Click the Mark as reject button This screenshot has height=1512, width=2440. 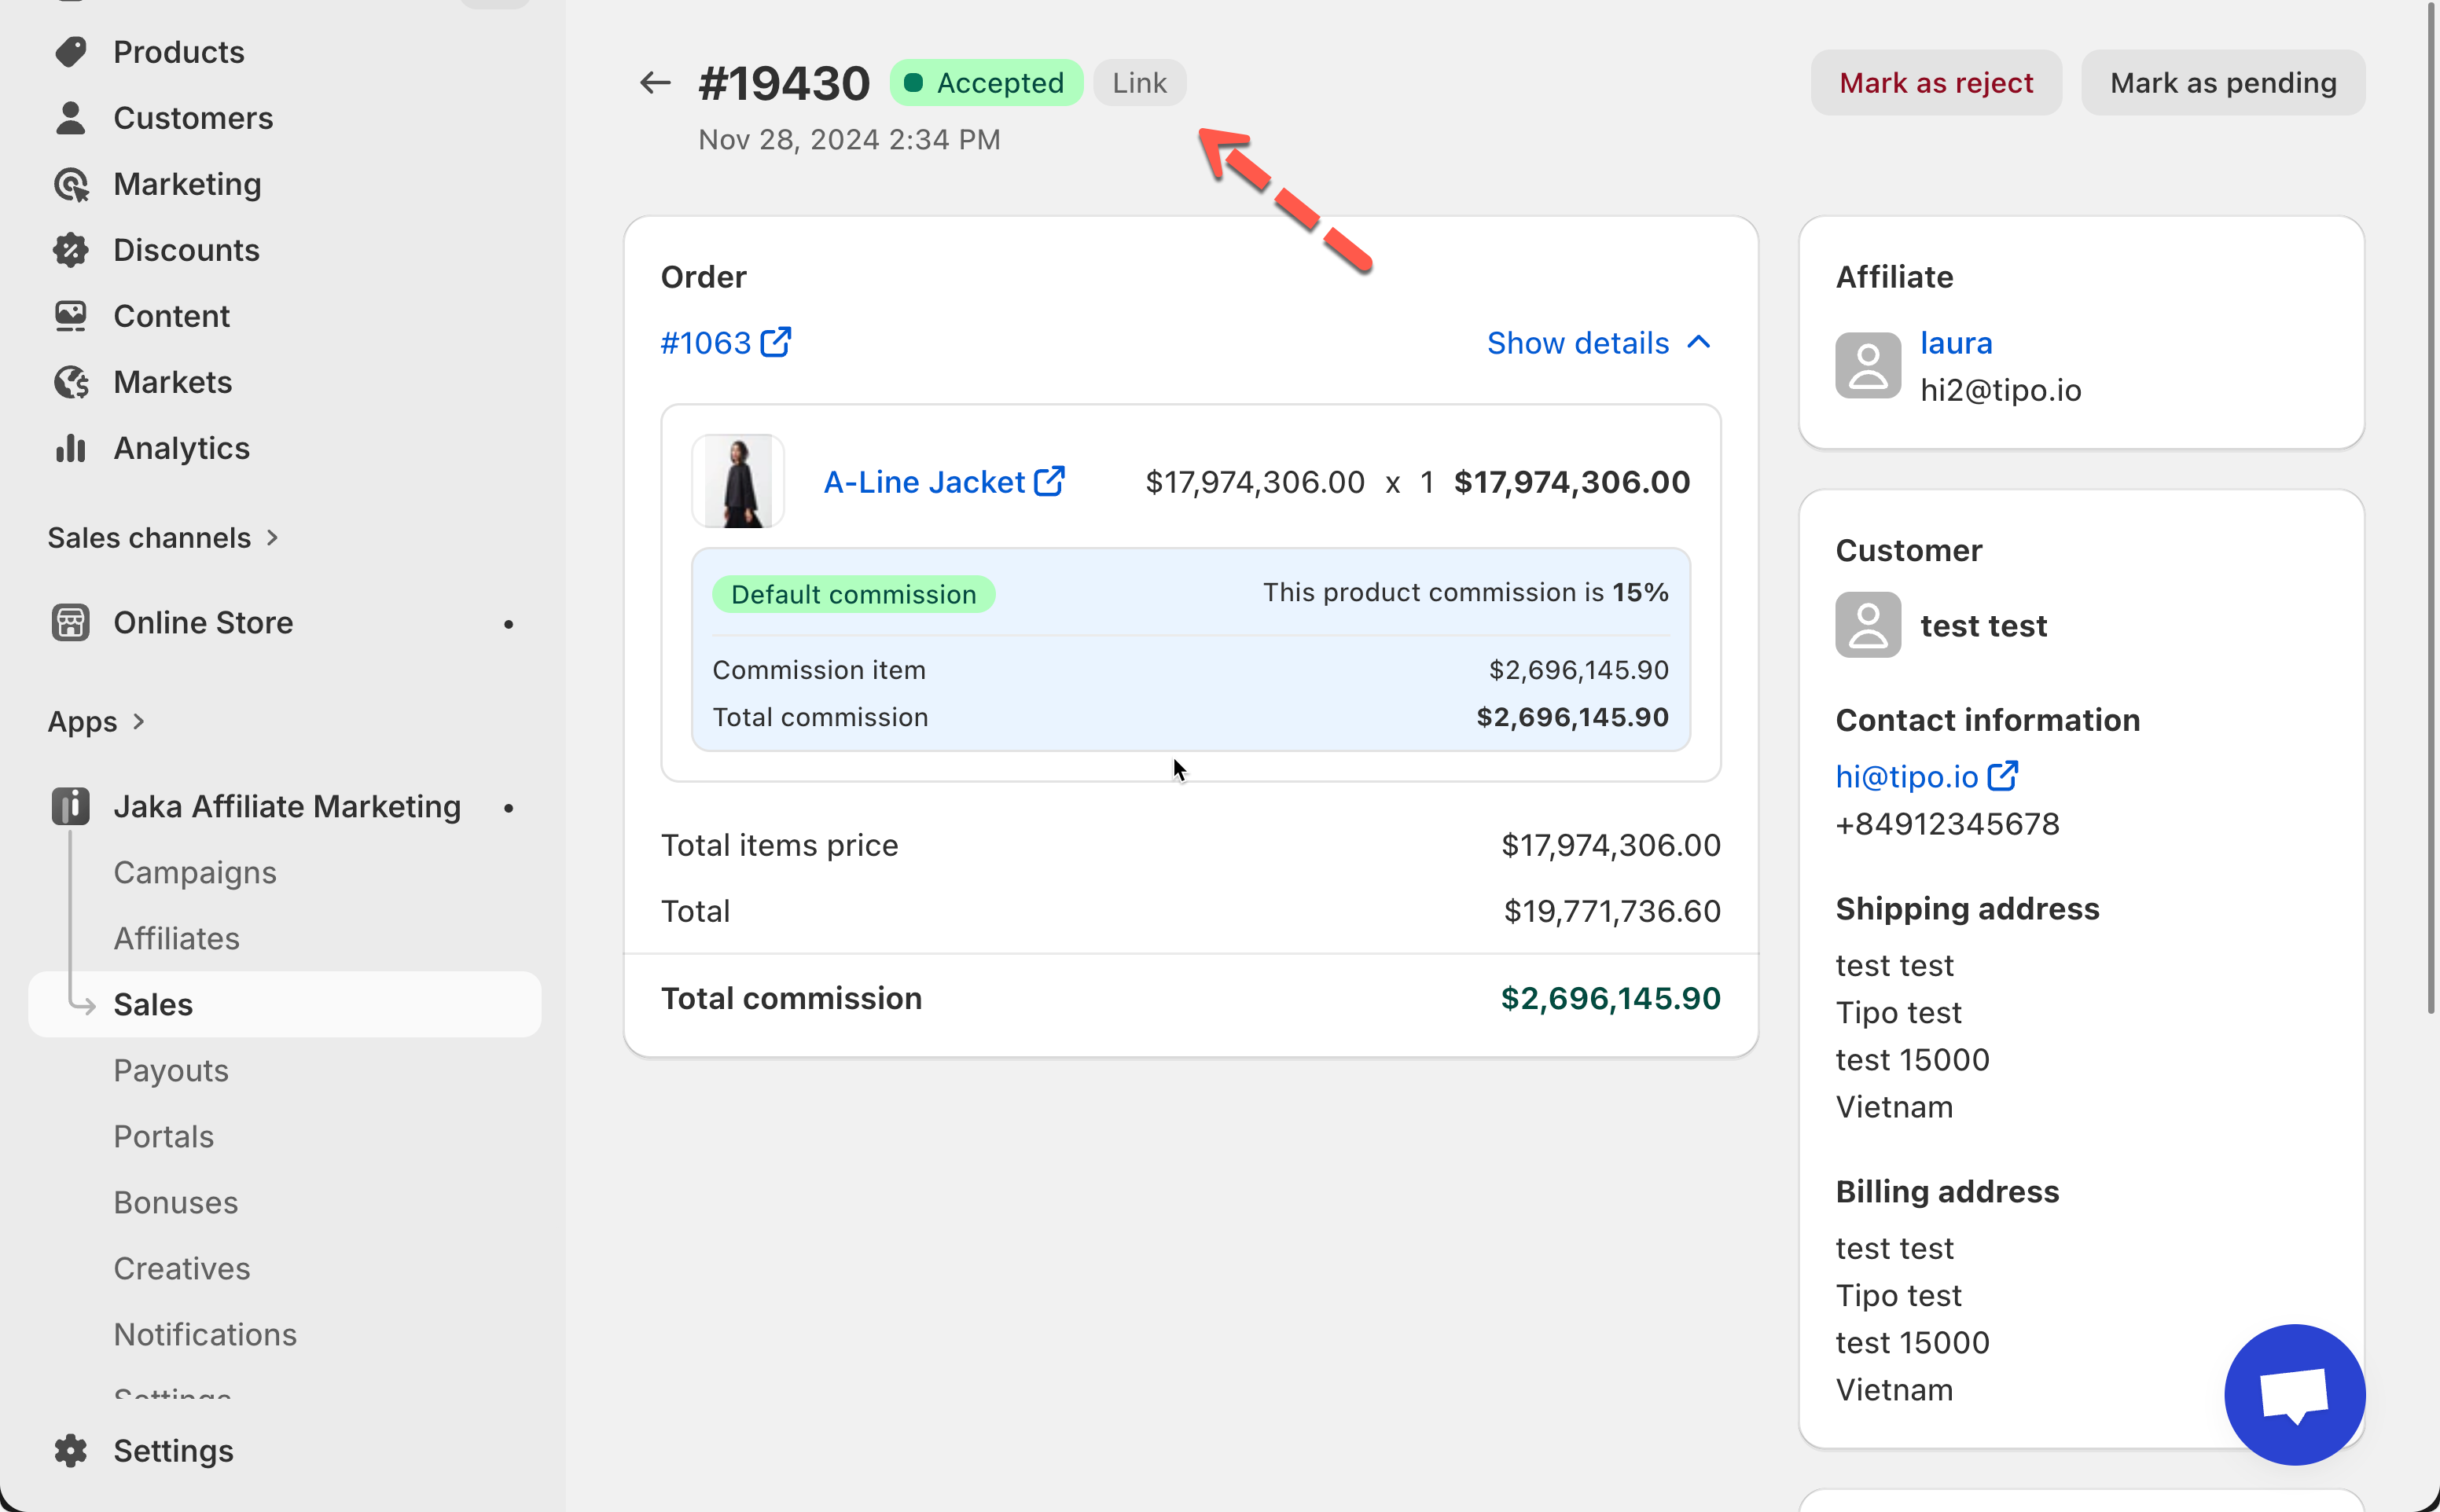click(x=1935, y=83)
